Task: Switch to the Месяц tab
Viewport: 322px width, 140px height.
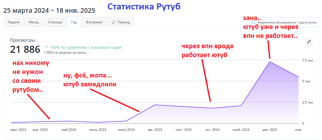Action: coord(34,22)
